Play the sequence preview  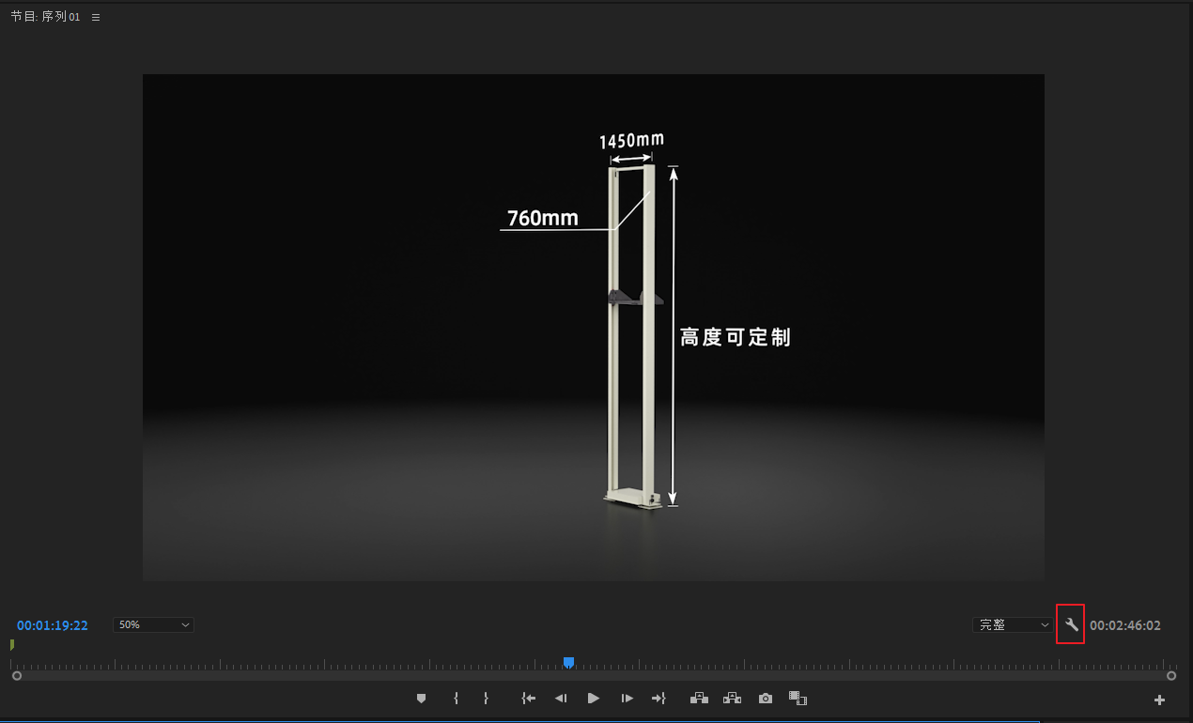593,699
